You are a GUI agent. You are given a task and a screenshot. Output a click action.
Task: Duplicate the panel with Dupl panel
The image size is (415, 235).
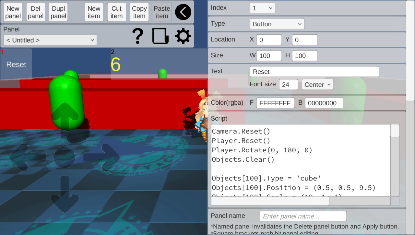pyautogui.click(x=58, y=12)
